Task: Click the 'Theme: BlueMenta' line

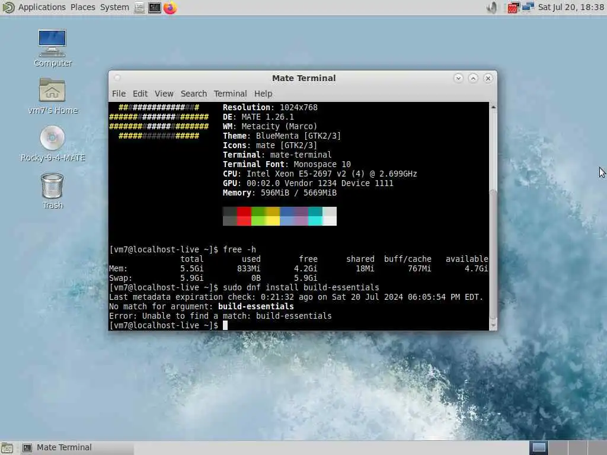Action: (x=282, y=136)
